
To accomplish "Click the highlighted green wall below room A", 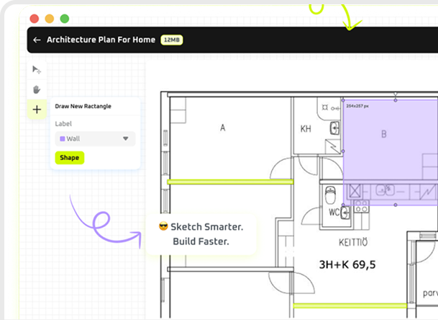I will pos(230,182).
